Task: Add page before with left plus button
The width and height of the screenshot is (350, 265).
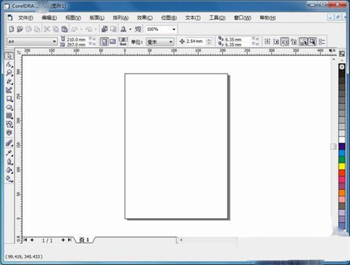Action: (32, 240)
